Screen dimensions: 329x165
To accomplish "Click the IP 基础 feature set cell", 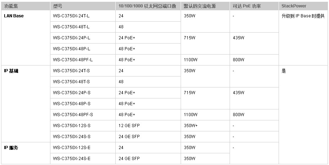I will (x=26, y=104).
